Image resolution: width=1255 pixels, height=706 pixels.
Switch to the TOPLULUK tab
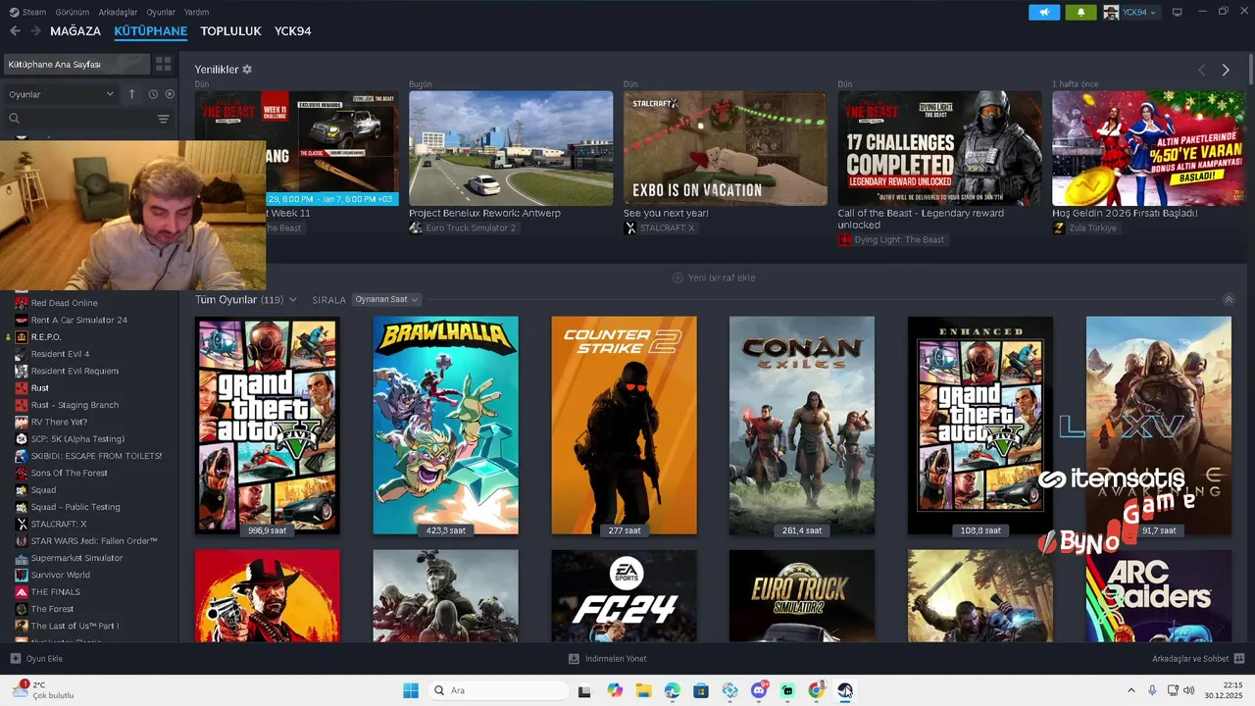pos(230,31)
